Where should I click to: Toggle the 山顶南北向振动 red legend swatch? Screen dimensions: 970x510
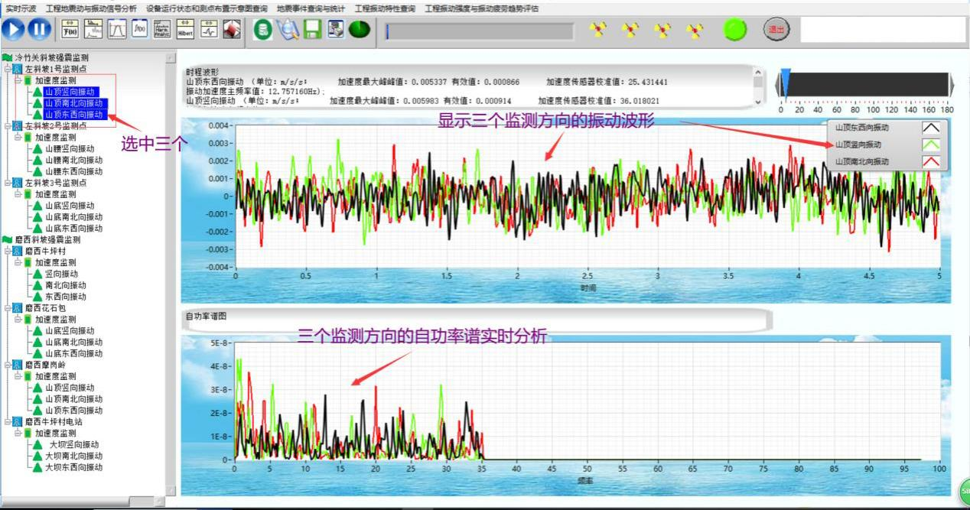click(x=930, y=161)
